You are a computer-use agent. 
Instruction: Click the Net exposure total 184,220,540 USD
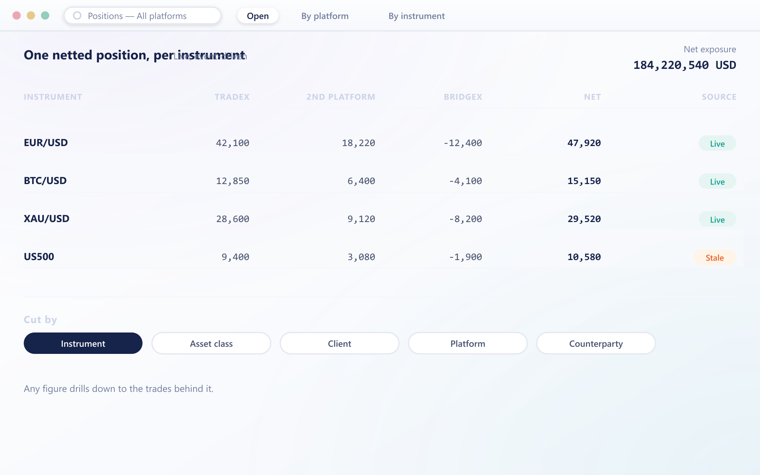685,65
